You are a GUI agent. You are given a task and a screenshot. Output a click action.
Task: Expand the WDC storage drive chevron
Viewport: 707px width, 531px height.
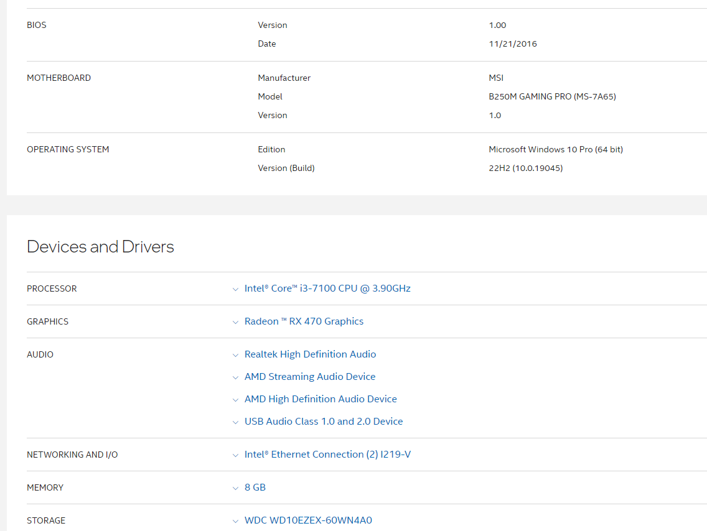click(235, 521)
